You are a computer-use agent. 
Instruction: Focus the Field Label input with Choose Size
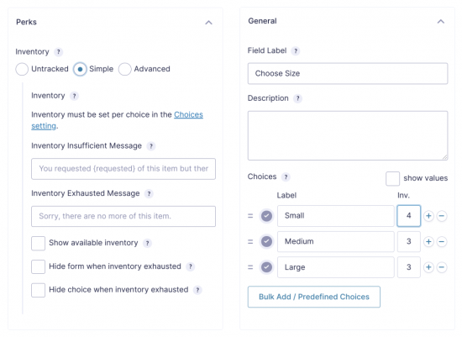pos(348,73)
